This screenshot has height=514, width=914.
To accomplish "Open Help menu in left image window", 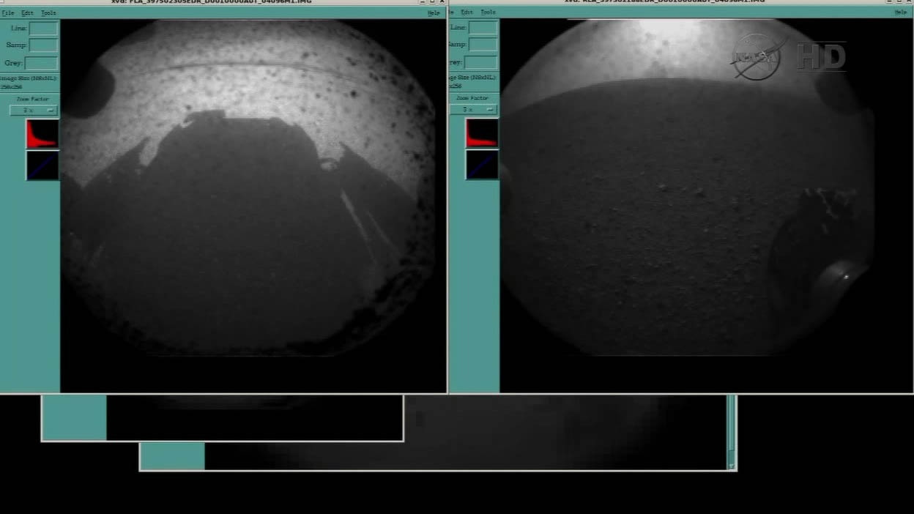I will pyautogui.click(x=434, y=13).
